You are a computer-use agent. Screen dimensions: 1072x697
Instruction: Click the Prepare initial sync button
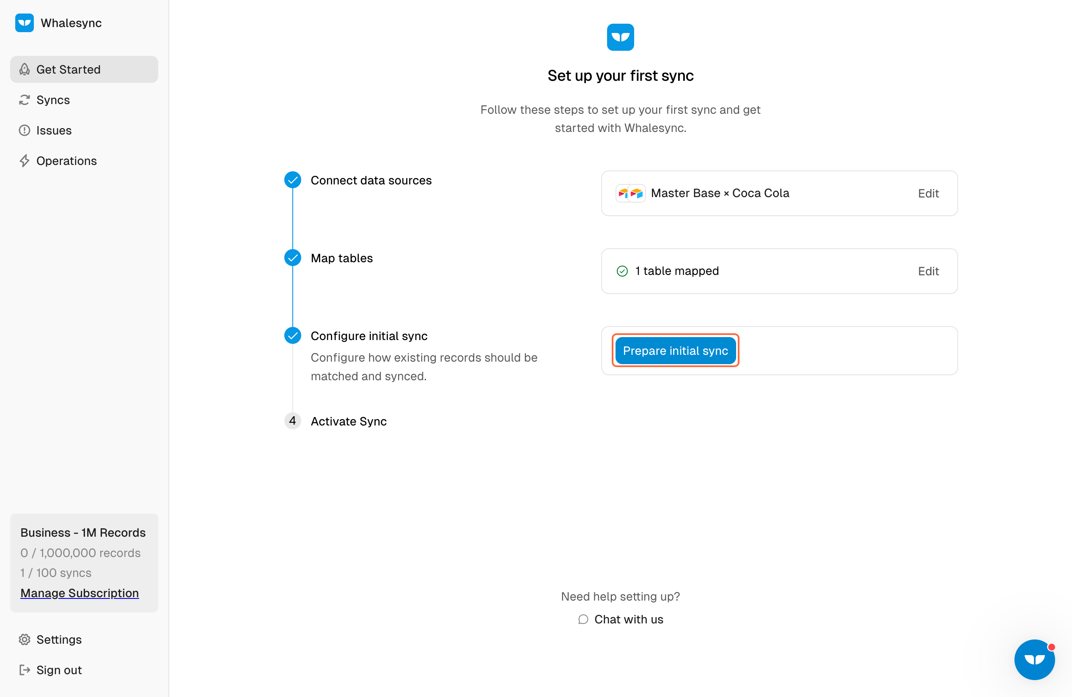[675, 351]
